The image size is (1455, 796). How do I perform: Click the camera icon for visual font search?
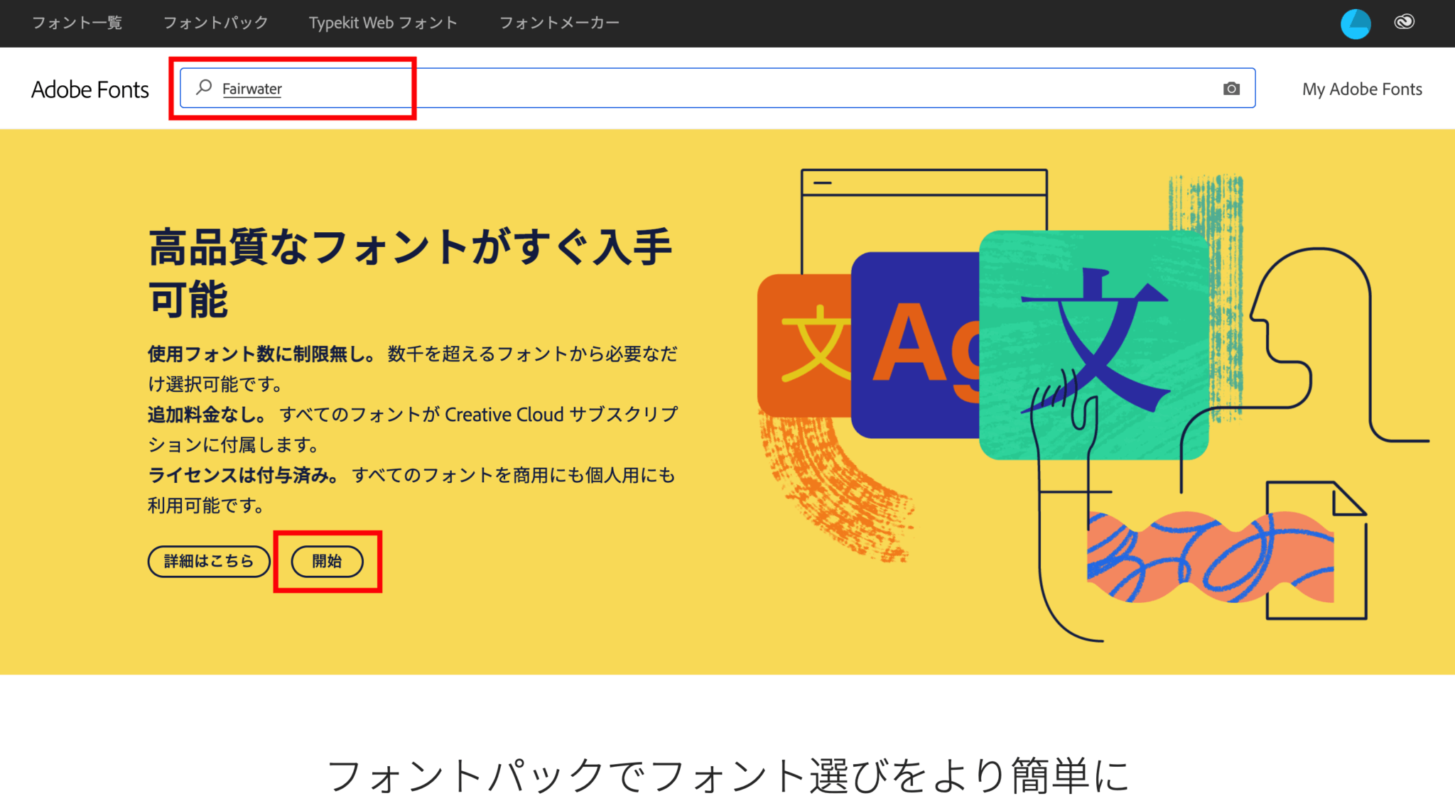[1233, 88]
